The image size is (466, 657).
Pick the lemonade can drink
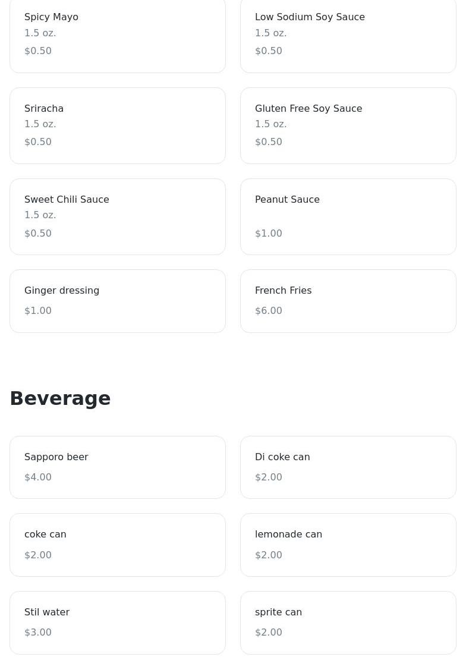[x=348, y=545]
